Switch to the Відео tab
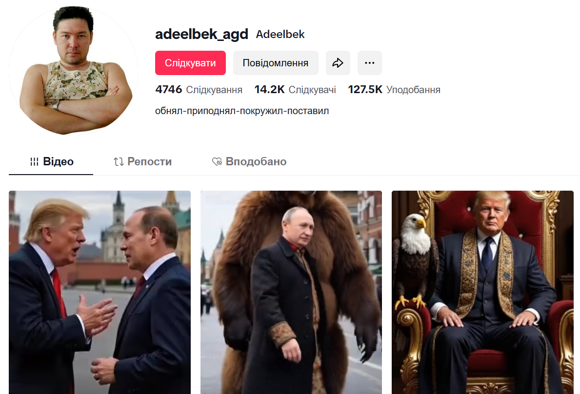Viewport: 580px width, 394px height. coord(51,162)
